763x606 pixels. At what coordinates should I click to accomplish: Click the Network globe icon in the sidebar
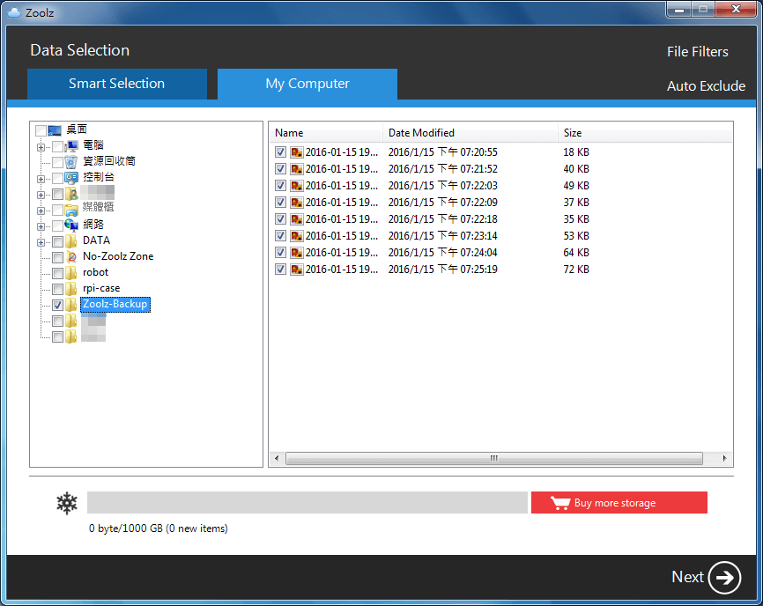pyautogui.click(x=72, y=224)
